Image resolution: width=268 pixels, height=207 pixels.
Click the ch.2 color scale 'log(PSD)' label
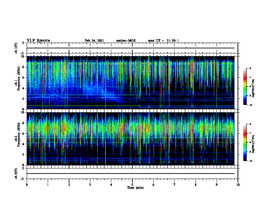[253, 144]
